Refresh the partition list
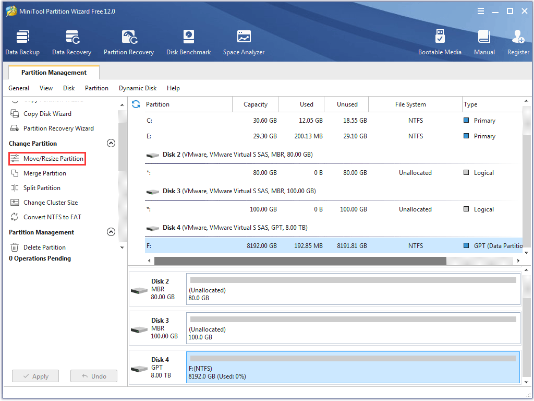 [x=136, y=104]
